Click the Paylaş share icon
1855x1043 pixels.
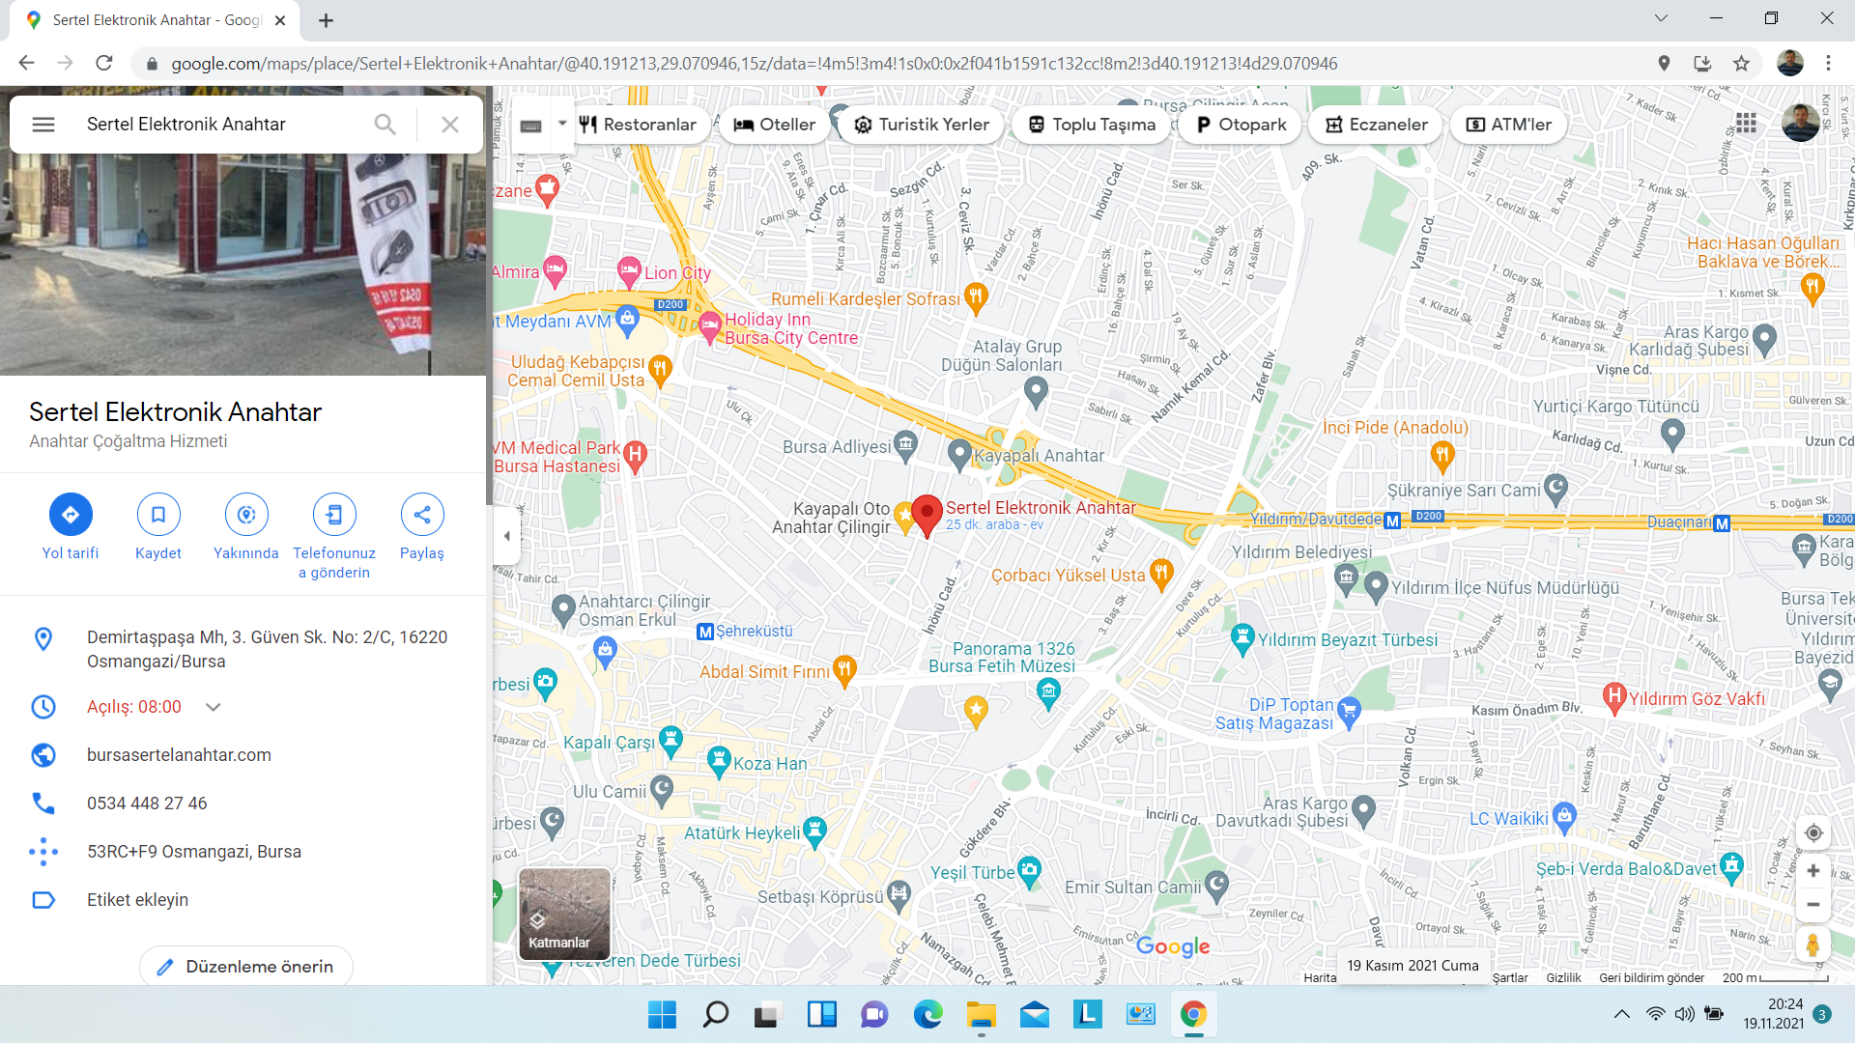pyautogui.click(x=422, y=515)
